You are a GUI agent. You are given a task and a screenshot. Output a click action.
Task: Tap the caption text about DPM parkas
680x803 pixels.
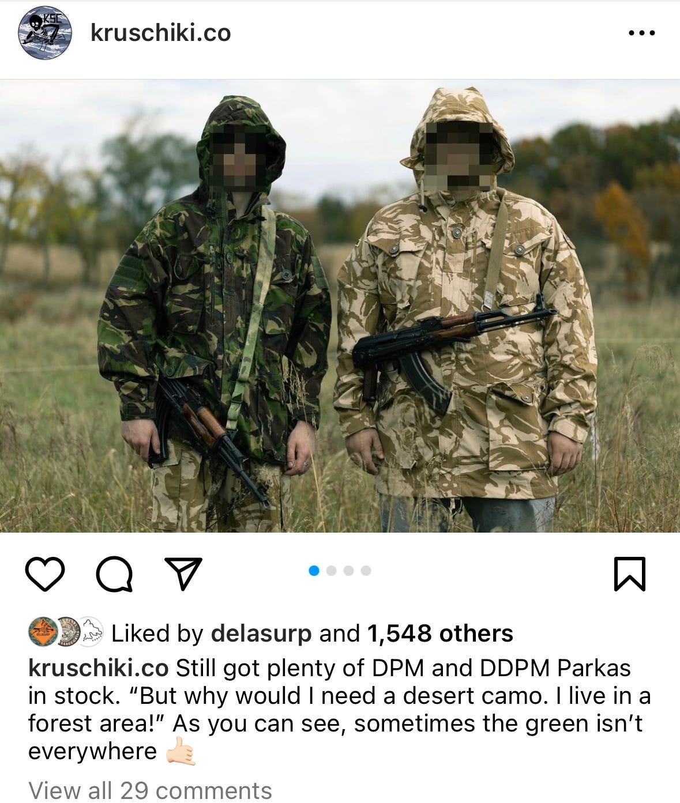coord(340,710)
